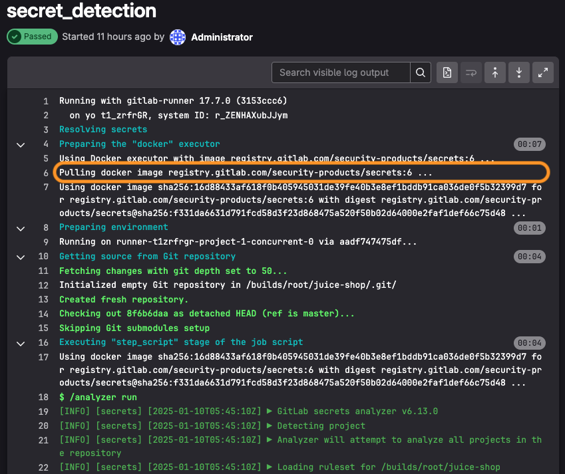Click 'Initialized empty Git repository' line
Screen dimensions: 565x474
coord(228,285)
